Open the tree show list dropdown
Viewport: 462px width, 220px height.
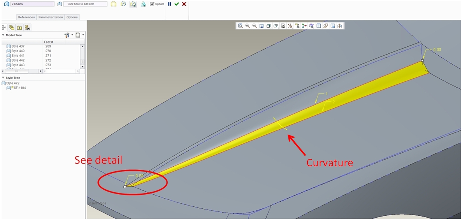(79, 35)
